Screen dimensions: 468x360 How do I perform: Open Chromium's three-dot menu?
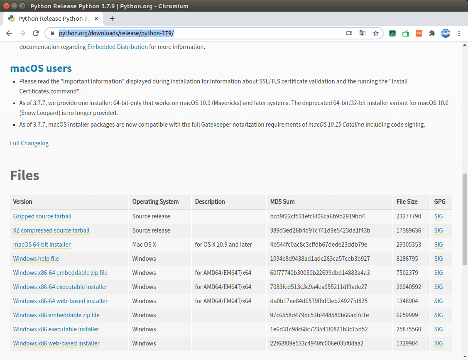pos(459,33)
